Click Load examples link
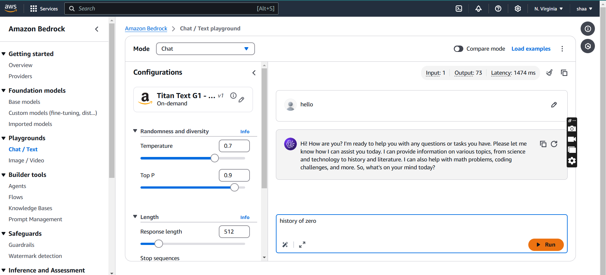The height and width of the screenshot is (275, 606). coord(531,49)
